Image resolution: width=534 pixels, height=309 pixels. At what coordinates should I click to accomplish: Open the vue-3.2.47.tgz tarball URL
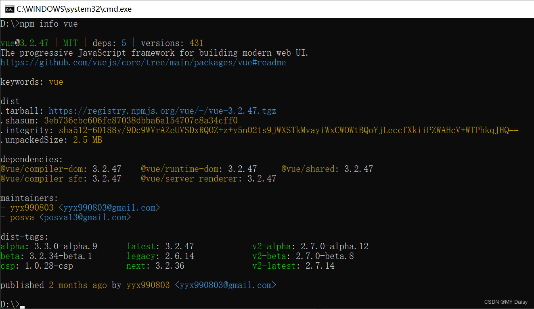163,111
